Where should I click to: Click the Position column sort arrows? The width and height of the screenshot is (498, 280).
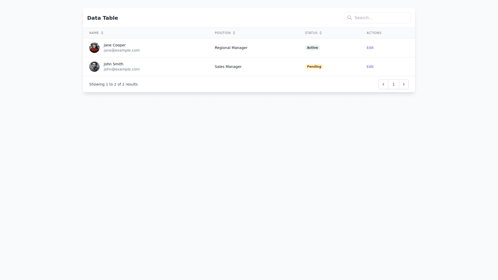pos(234,33)
